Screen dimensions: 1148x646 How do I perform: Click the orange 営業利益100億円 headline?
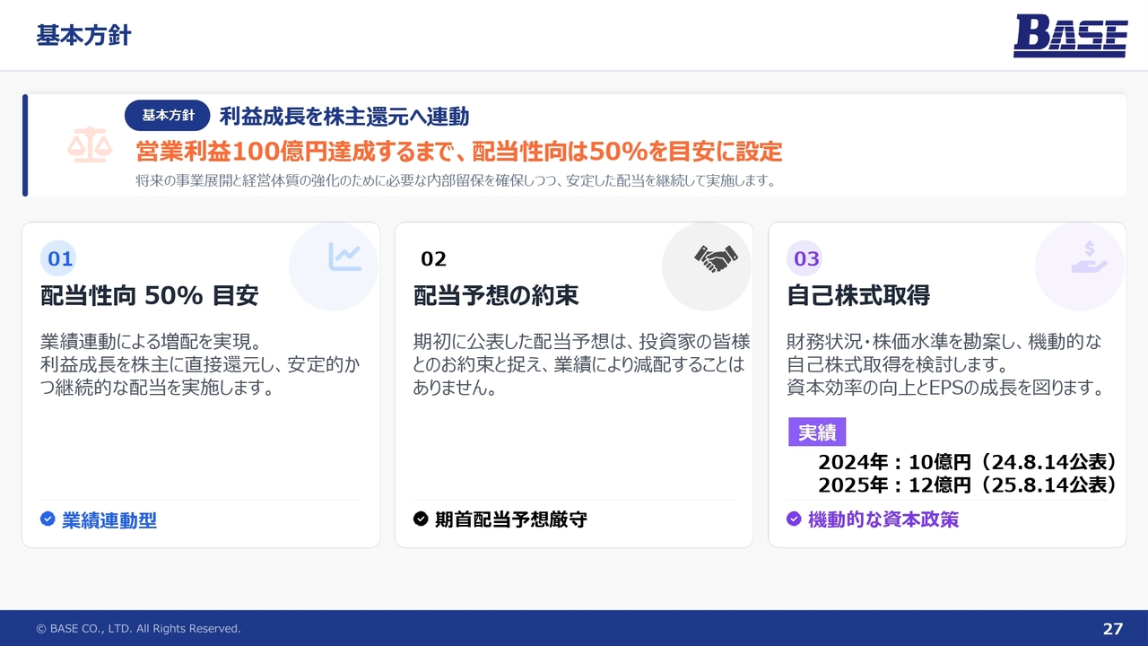(458, 151)
